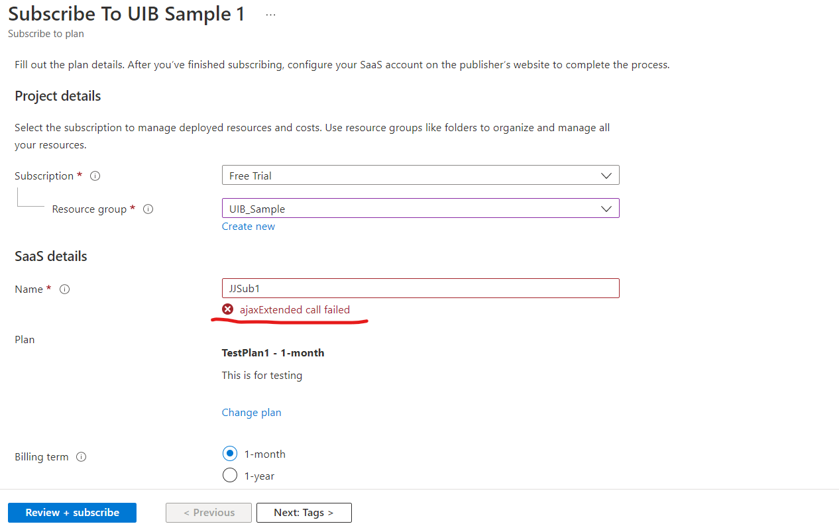Click the chevron on the Resource group field
Screen dimensions: 839x524
click(x=606, y=208)
